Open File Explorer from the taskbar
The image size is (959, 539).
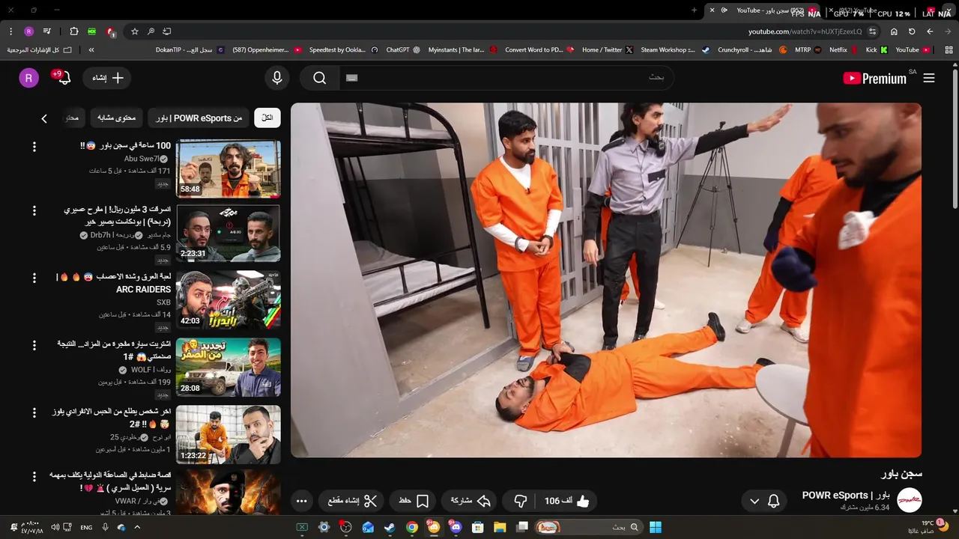click(x=500, y=527)
